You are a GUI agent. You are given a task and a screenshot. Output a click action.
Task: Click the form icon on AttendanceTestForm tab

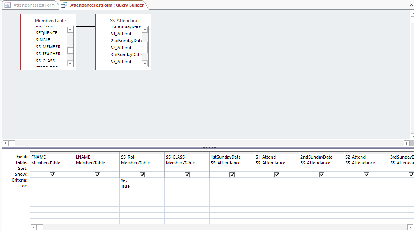[x=7, y=5]
